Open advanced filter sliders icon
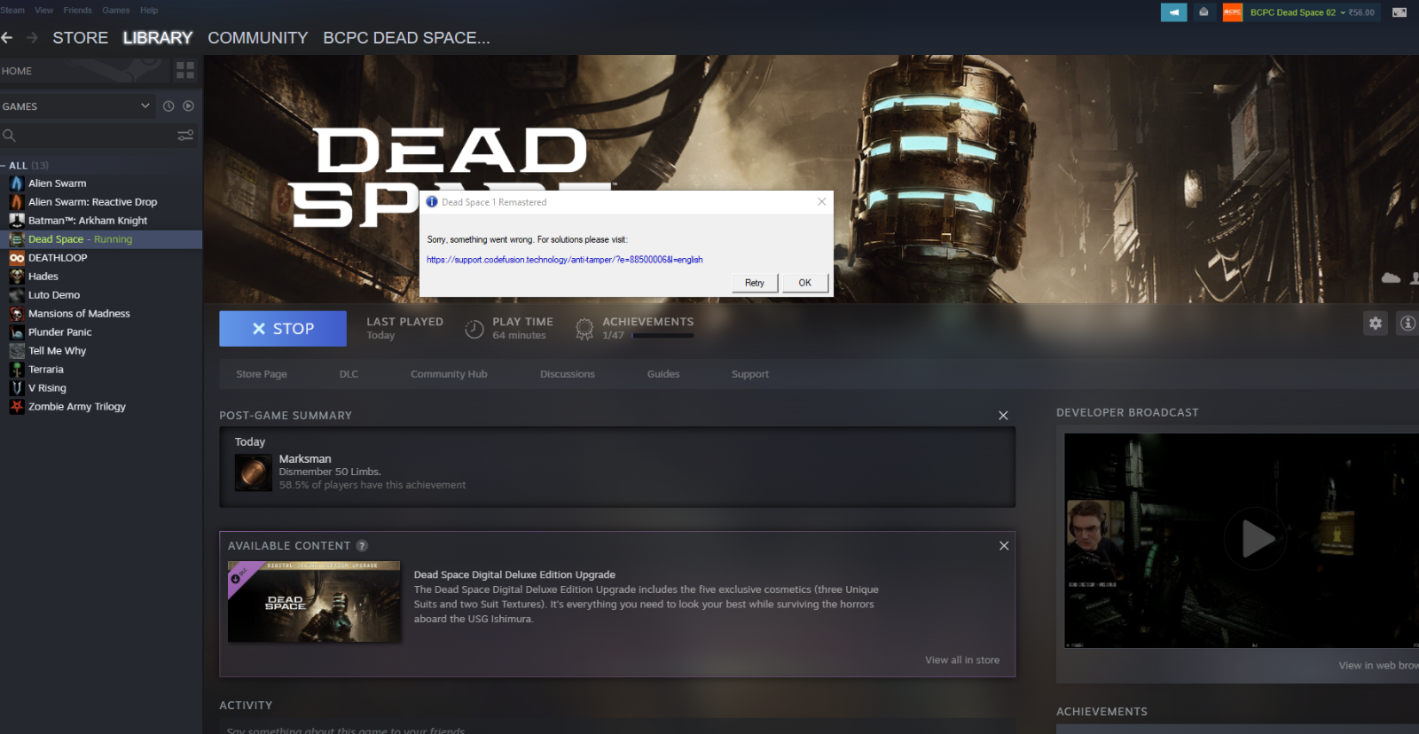Image resolution: width=1419 pixels, height=734 pixels. [x=185, y=136]
